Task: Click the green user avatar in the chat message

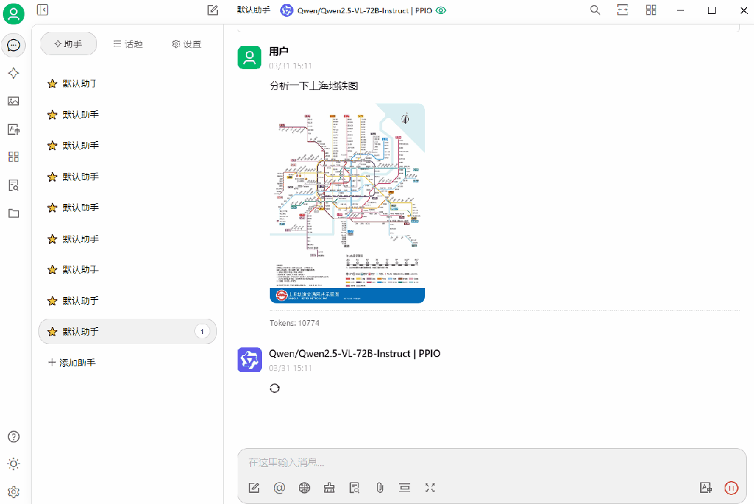Action: (249, 58)
